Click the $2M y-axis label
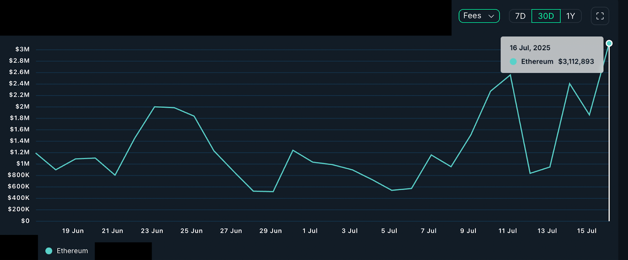The height and width of the screenshot is (260, 628). coord(22,107)
